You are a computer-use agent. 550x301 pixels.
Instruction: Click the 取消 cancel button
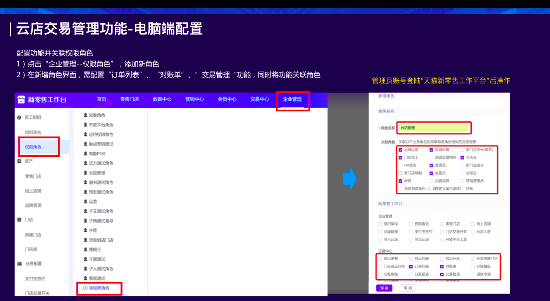tap(408, 288)
